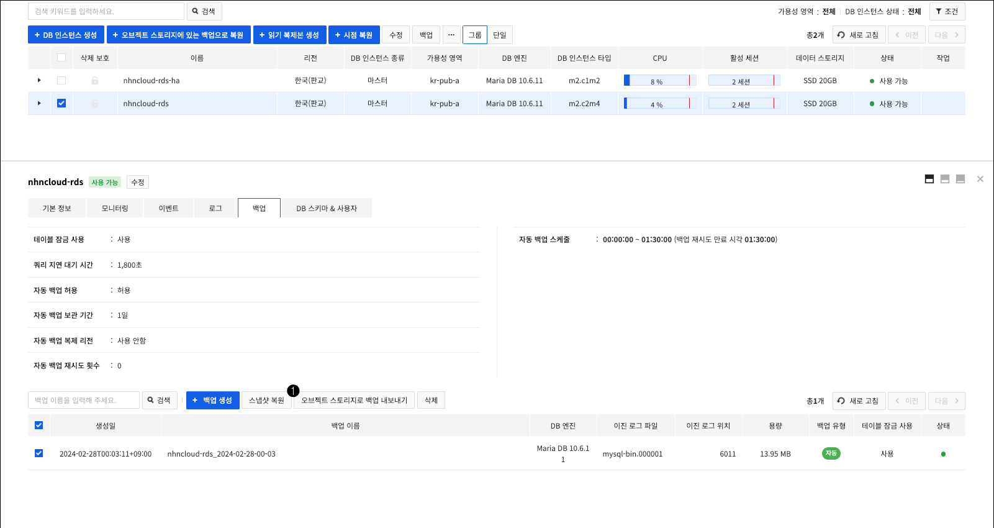This screenshot has height=528, width=994.
Task: Close the nhncloud-rds detail panel
Action: [x=980, y=179]
